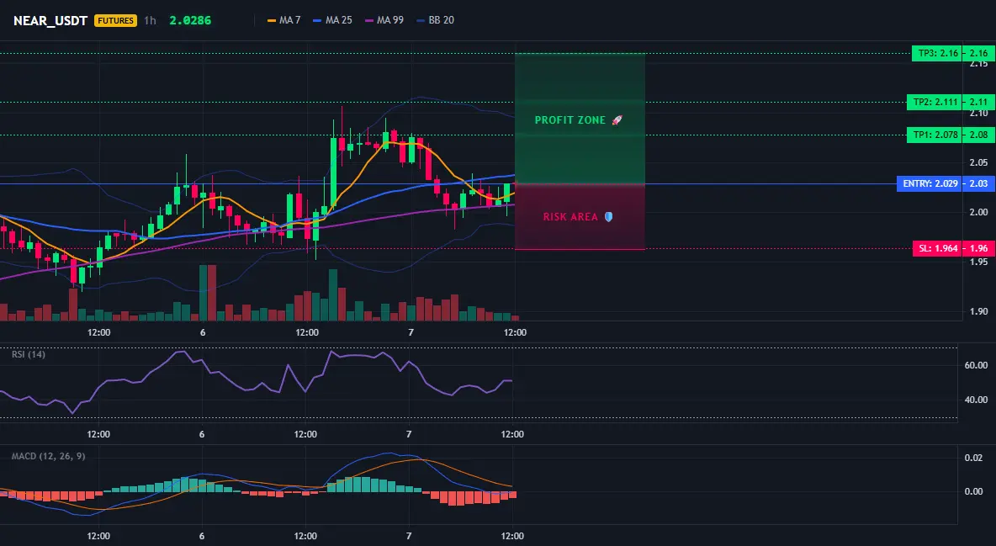Click the ENTRY: 2.029 price label

point(929,183)
